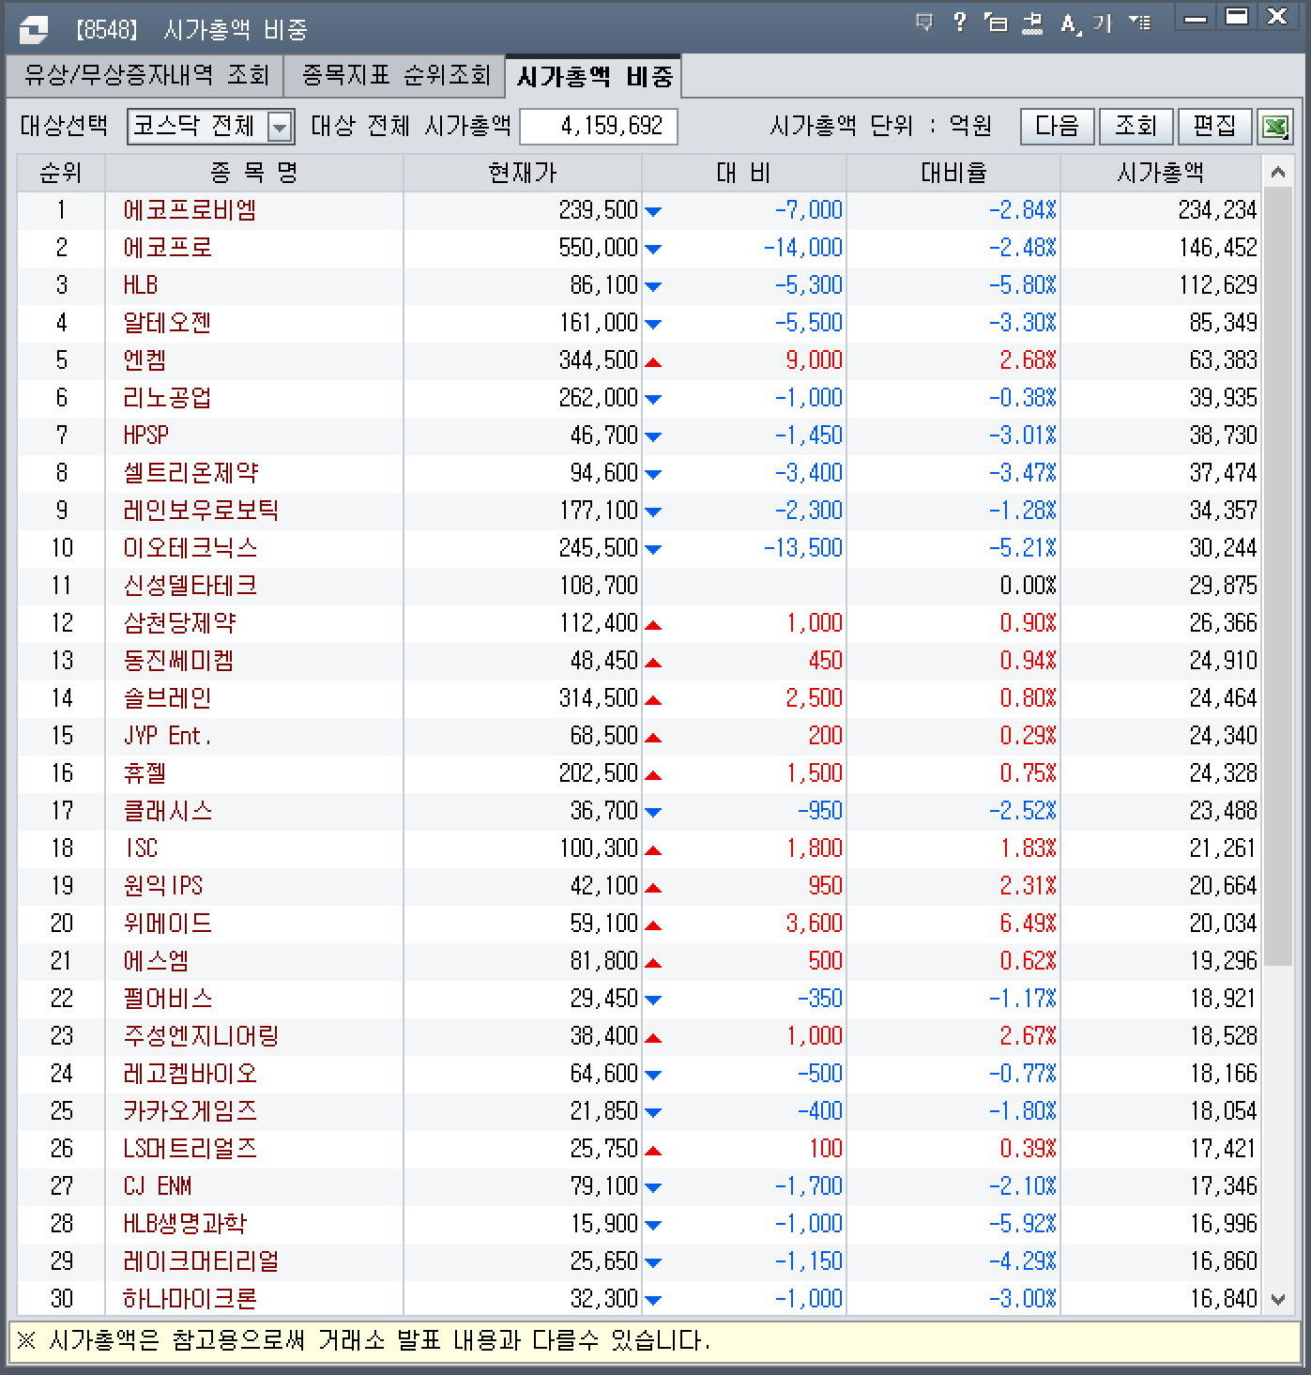
Task: Select stock 휴젤
Action: (x=145, y=773)
